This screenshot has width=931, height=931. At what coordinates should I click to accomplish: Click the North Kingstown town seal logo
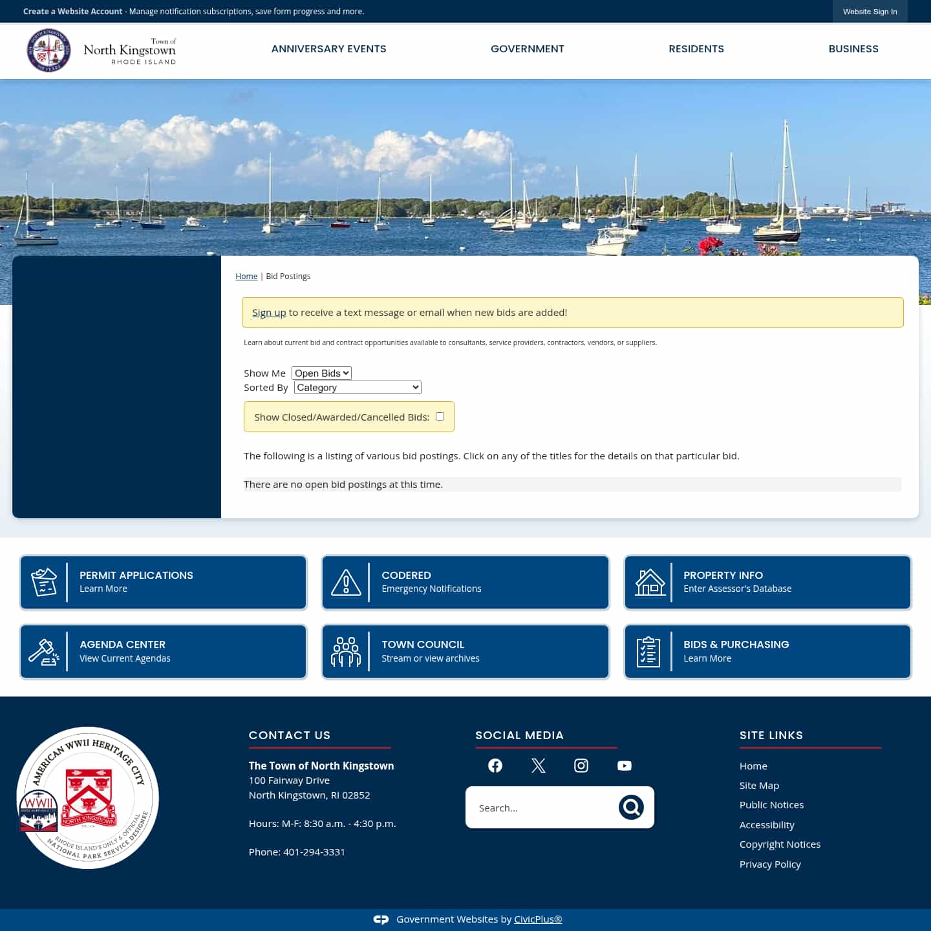(48, 50)
